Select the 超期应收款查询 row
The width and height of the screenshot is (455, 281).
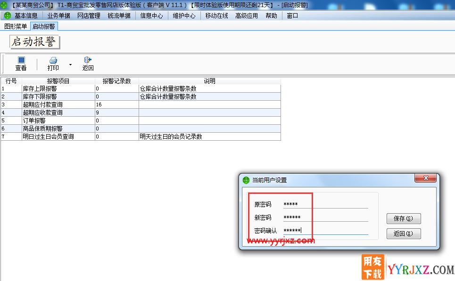click(x=141, y=112)
